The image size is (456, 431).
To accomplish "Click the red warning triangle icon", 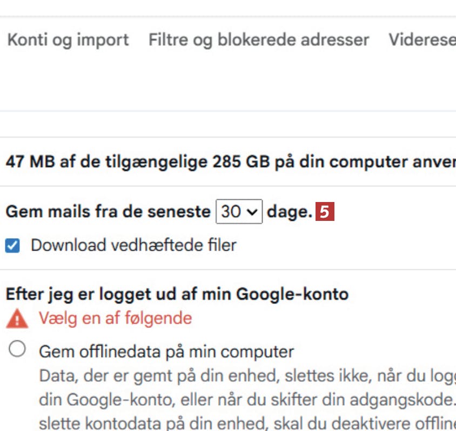I will [x=17, y=319].
